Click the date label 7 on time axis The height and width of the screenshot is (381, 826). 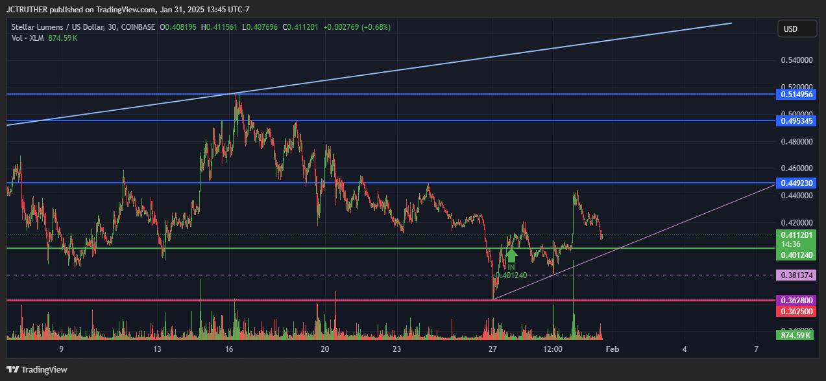pyautogui.click(x=757, y=349)
